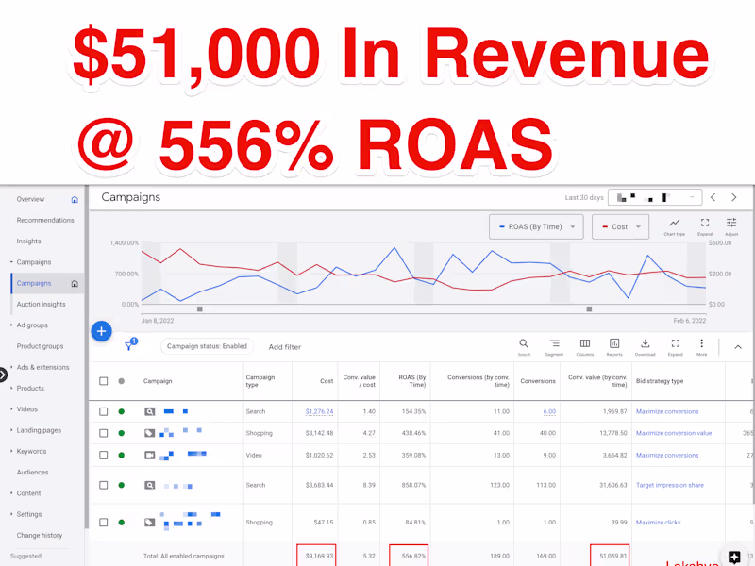
Task: Select all campaigns with header checkbox
Action: coord(104,381)
